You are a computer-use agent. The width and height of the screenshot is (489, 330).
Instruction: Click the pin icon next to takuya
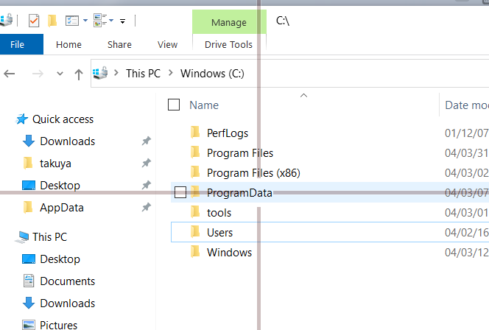[147, 163]
